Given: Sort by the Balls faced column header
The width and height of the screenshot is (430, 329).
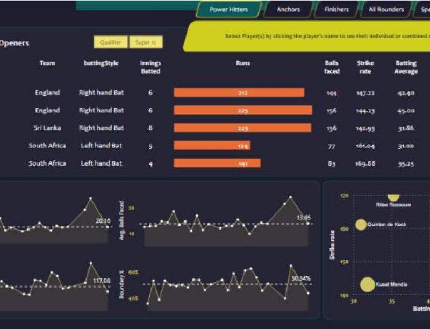Looking at the screenshot, I should pyautogui.click(x=332, y=67).
